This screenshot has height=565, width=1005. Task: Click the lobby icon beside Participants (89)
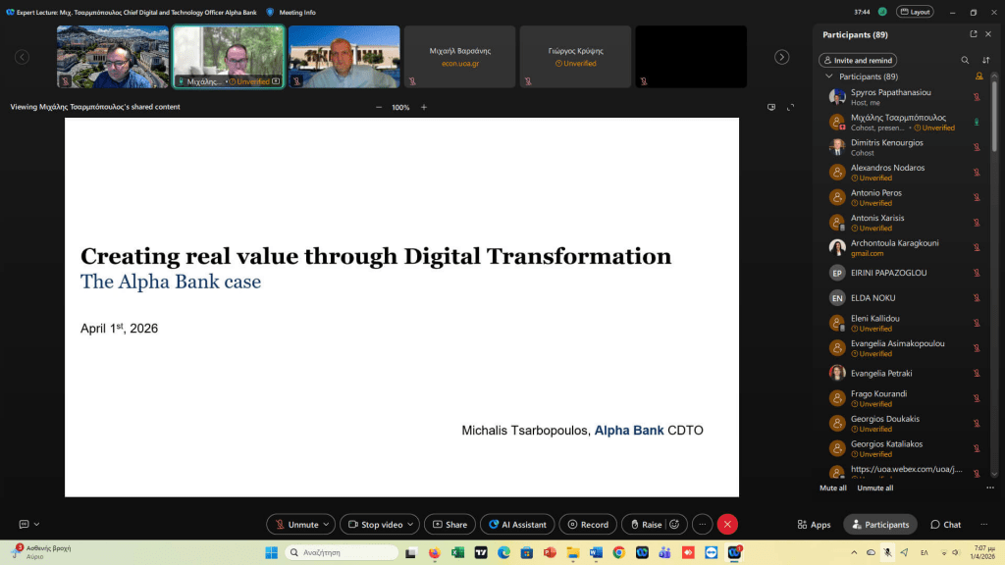pyautogui.click(x=979, y=77)
